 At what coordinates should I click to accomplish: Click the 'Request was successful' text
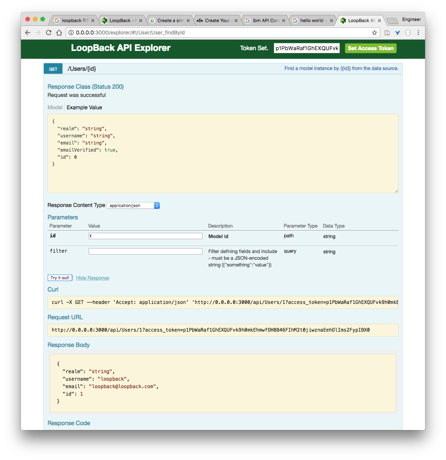click(77, 95)
